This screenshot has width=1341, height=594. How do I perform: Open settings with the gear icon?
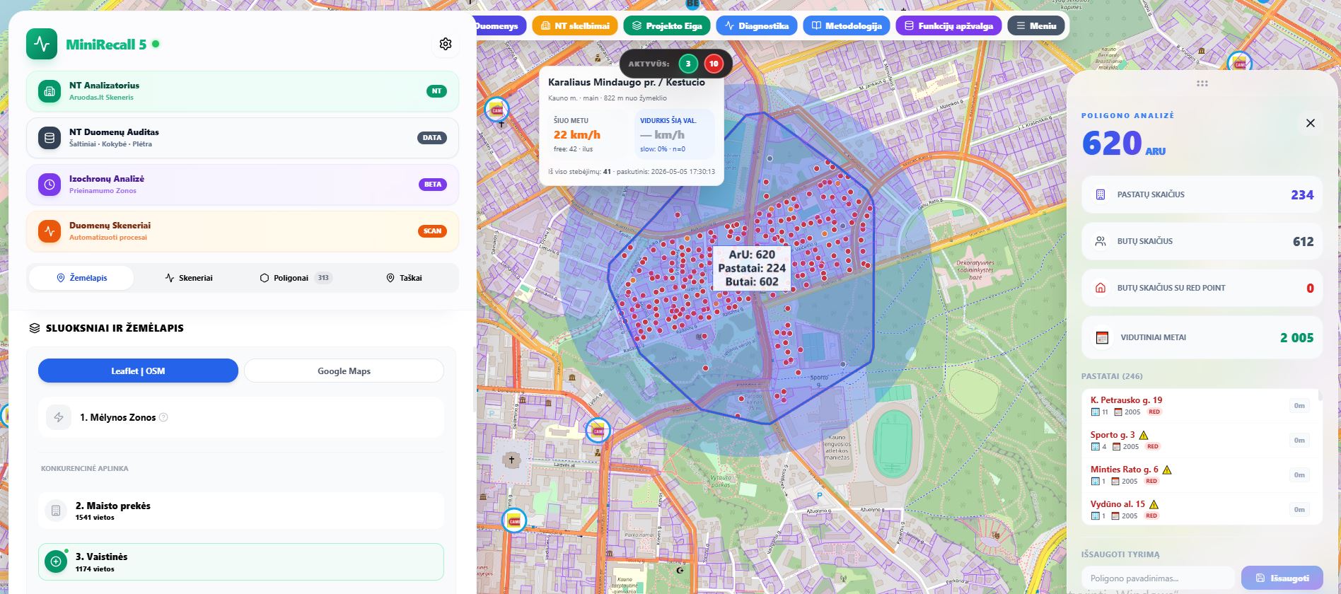click(x=446, y=44)
